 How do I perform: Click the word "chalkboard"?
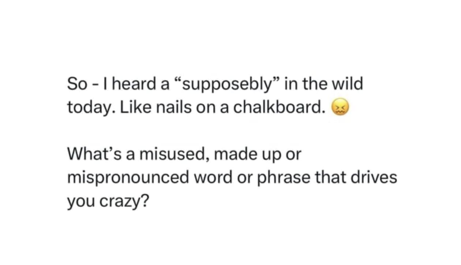tap(279, 107)
